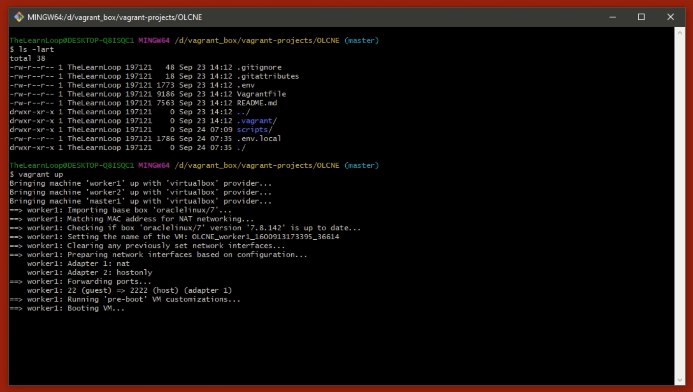
Task: Click the 'scripts/' directory entry
Action: tap(255, 130)
